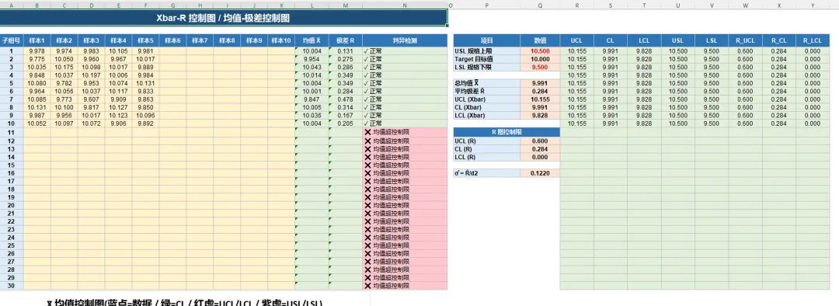839x306 pixels.
Task: Select the title cell Xbar-R 控制图 / 均值-极差控制图
Action: tap(224, 18)
